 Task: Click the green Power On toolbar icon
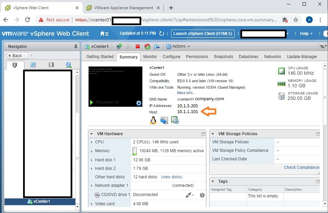point(128,47)
